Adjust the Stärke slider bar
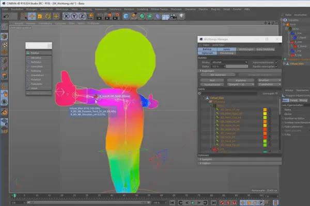 click(x=237, y=66)
